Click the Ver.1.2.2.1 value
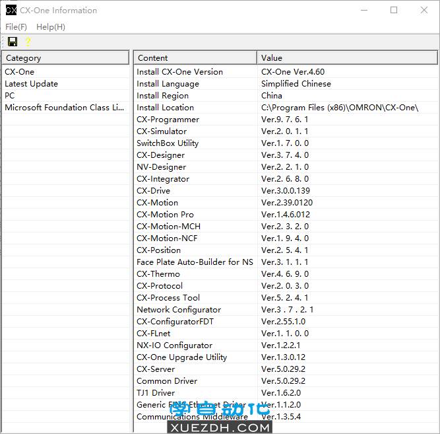Screen dimensions: 440x434 coord(280,345)
